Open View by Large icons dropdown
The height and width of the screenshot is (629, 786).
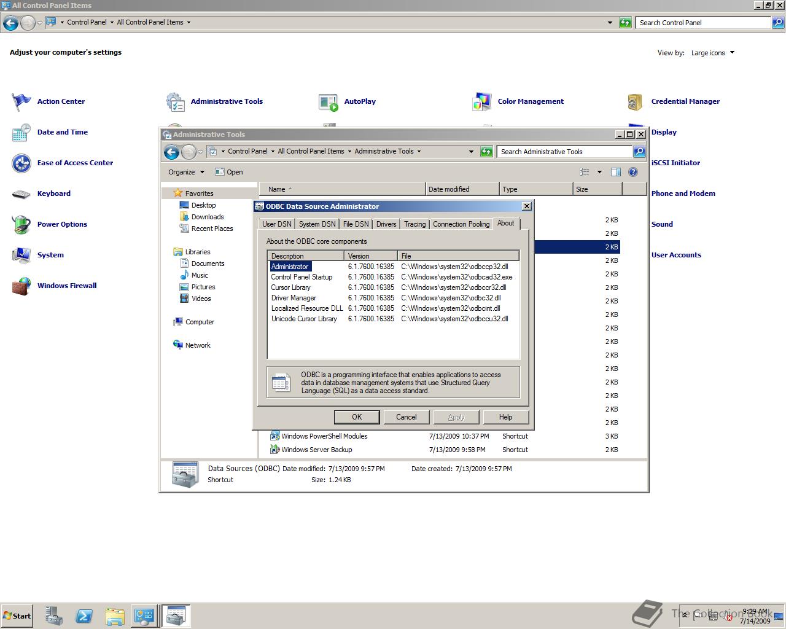tap(712, 53)
